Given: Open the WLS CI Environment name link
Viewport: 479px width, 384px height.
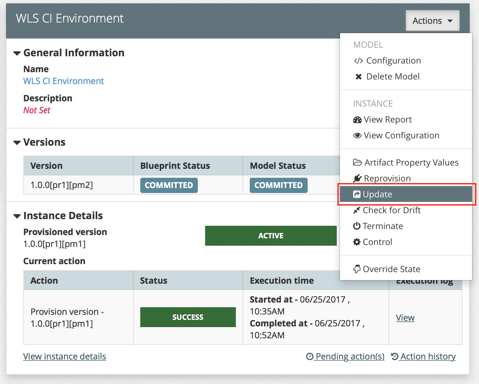Looking at the screenshot, I should coord(64,81).
